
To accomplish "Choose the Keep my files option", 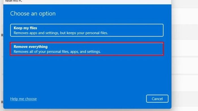I will click(87, 30).
